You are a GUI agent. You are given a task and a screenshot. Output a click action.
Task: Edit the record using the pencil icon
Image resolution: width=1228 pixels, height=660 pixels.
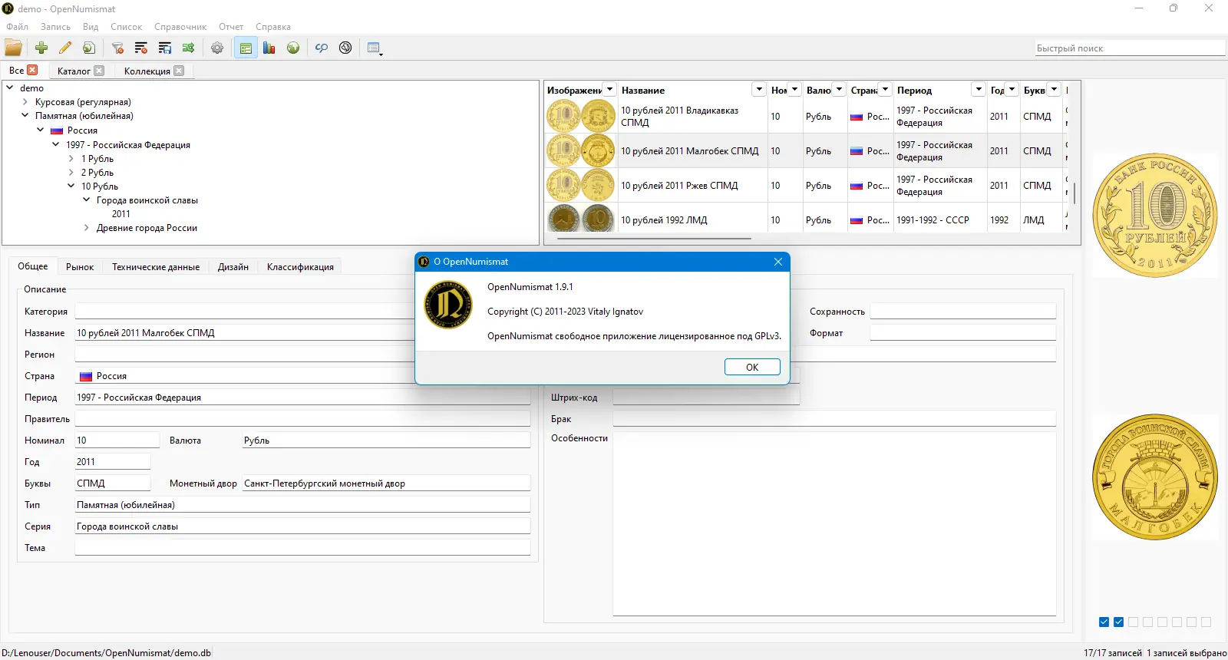pyautogui.click(x=65, y=48)
